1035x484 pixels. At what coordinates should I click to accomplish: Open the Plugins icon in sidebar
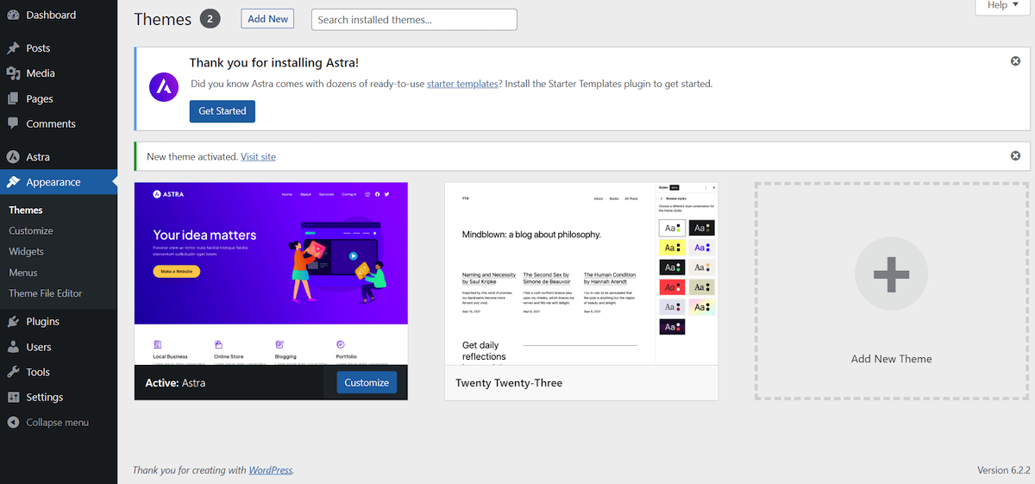click(13, 322)
